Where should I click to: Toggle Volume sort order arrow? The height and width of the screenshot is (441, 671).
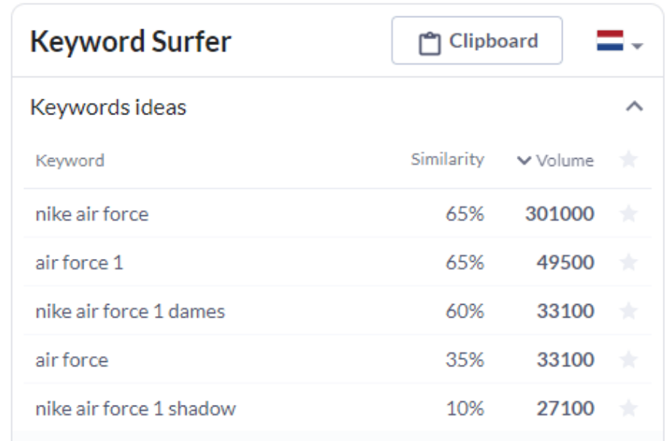pos(524,160)
